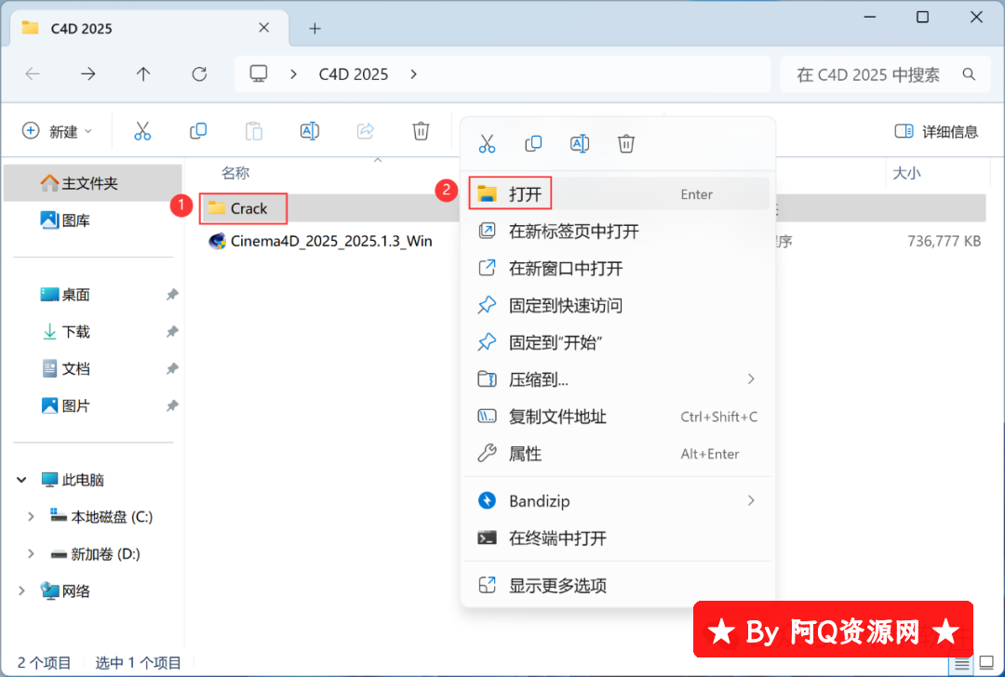Choose 打开 in the context menu

point(618,194)
